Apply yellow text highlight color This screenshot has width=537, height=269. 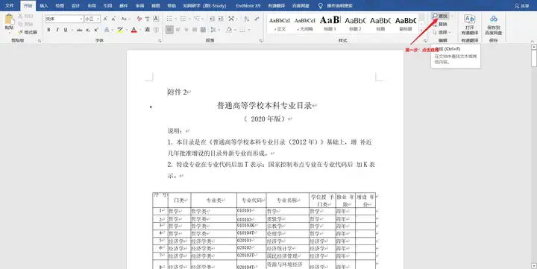pyautogui.click(x=120, y=30)
